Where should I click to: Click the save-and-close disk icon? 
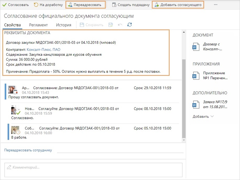pos(111,25)
